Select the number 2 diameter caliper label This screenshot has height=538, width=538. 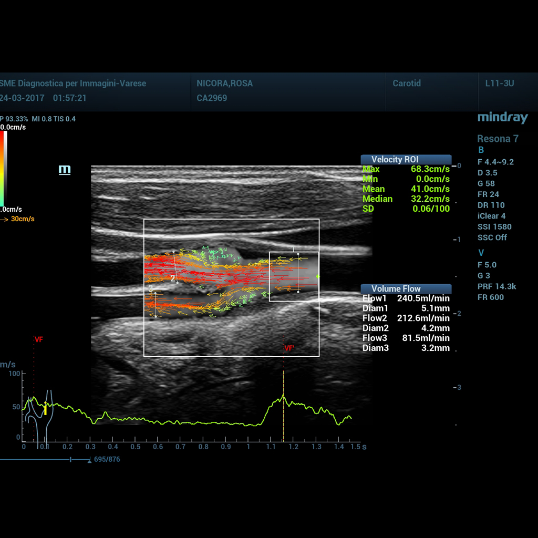172,278
